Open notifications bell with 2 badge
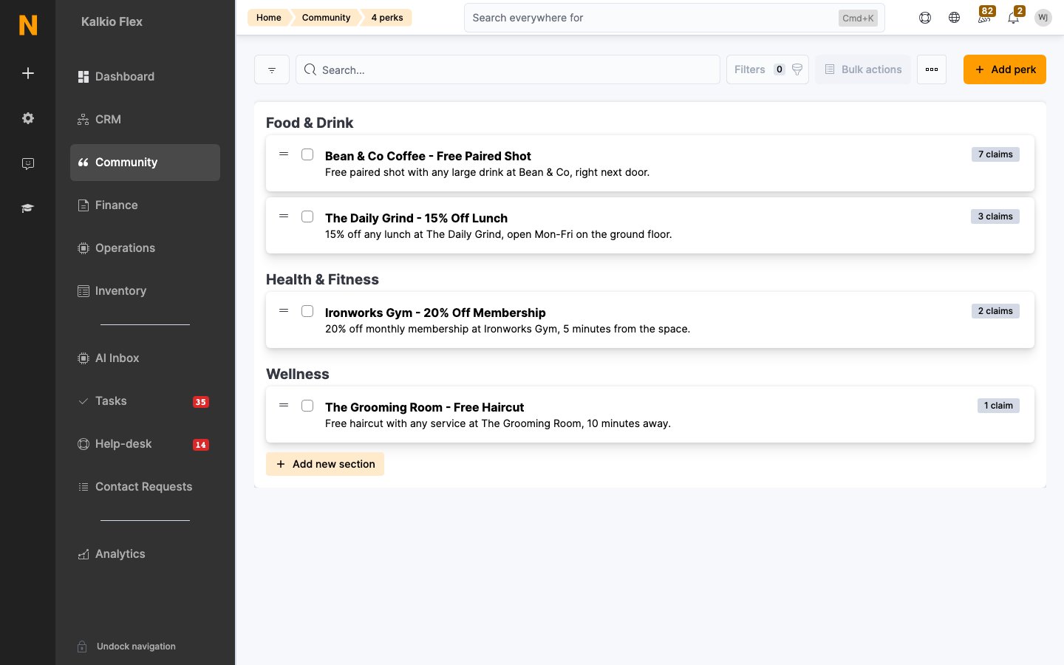Viewport: 1064px width, 665px height. click(x=1014, y=16)
